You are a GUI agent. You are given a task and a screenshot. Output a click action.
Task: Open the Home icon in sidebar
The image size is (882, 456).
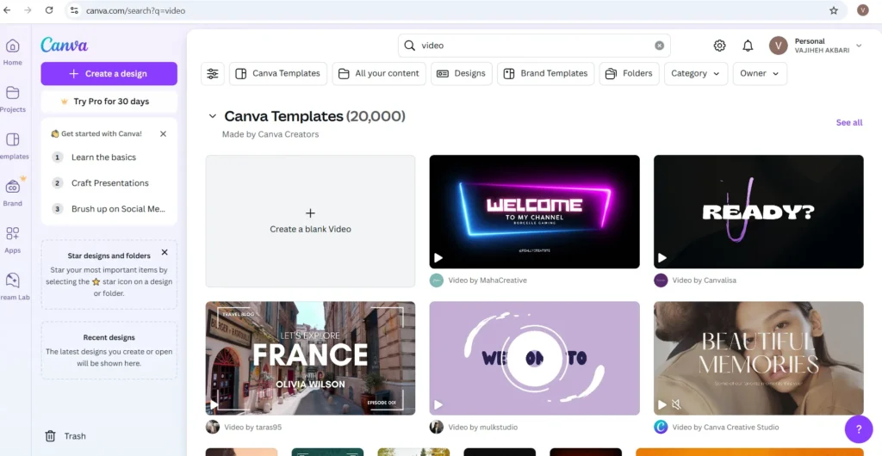(x=12, y=46)
